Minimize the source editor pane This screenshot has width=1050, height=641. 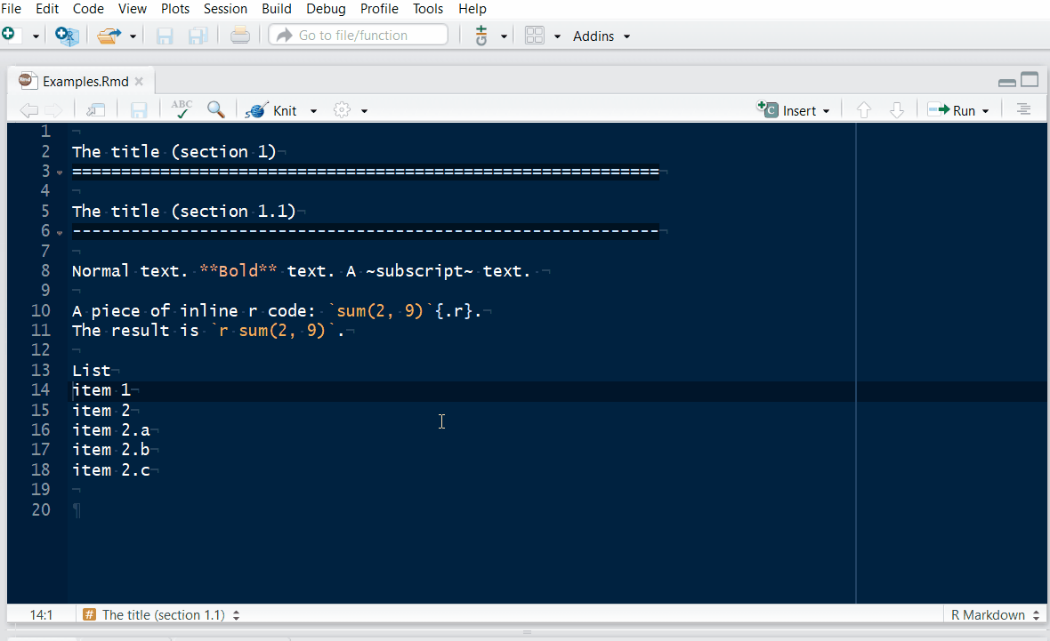tap(1006, 83)
